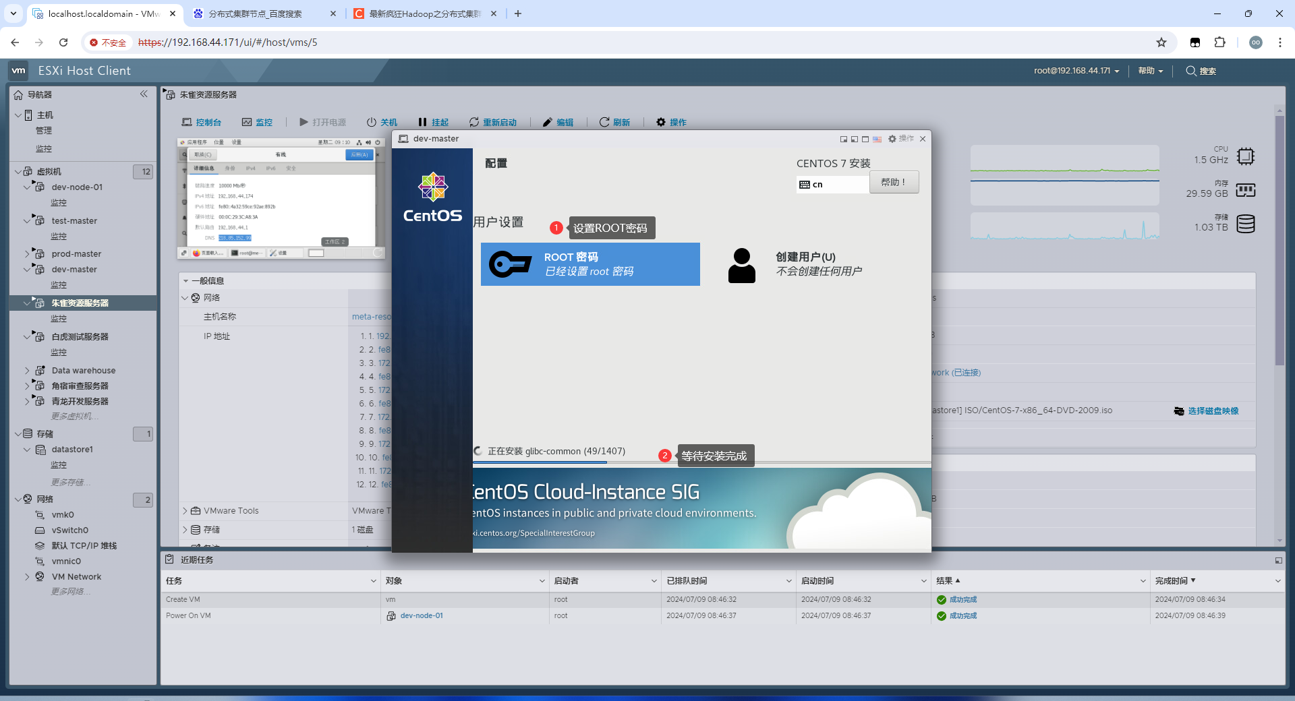Click the main pane vertical scrollbar
This screenshot has height=701, width=1295.
1279,239
